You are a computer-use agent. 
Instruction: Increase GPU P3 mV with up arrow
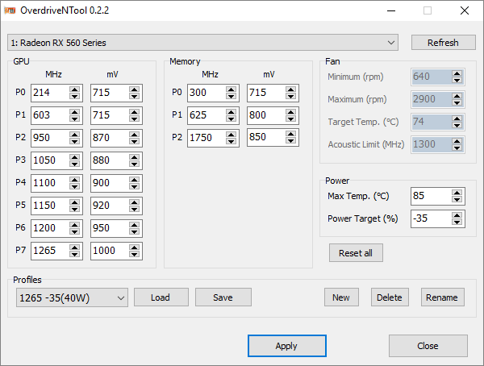[134, 157]
